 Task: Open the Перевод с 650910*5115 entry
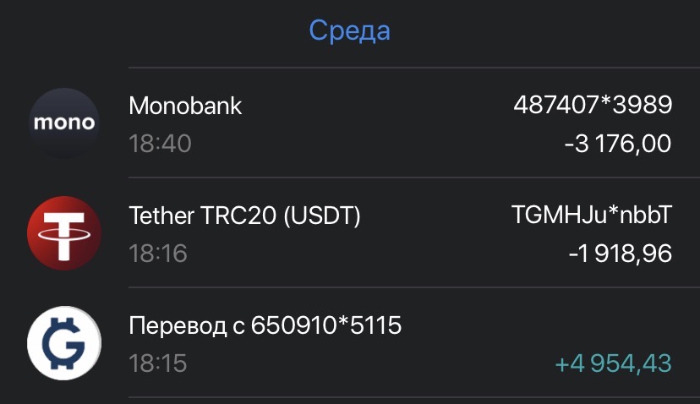pos(265,325)
